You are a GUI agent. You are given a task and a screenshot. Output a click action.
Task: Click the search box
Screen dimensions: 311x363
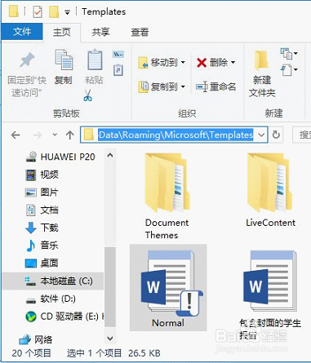[302, 135]
